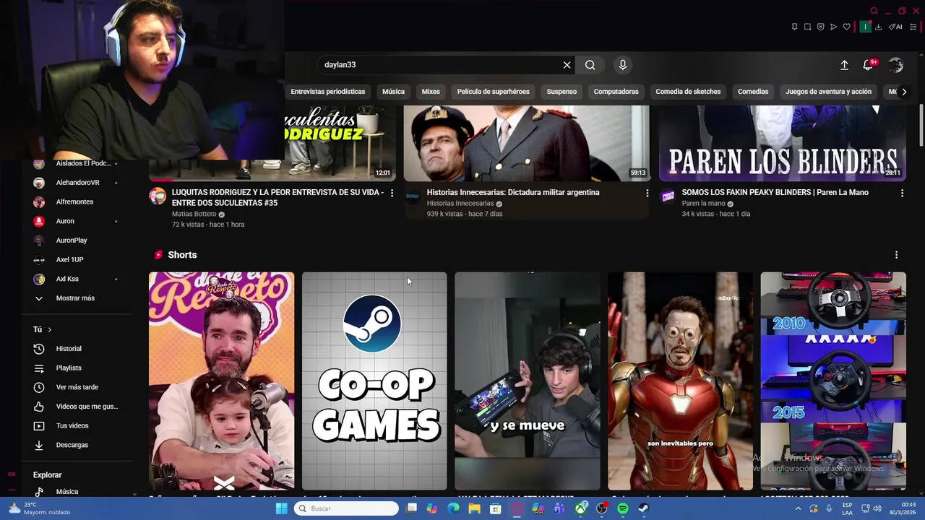Select the Mixes filter chip

[431, 92]
